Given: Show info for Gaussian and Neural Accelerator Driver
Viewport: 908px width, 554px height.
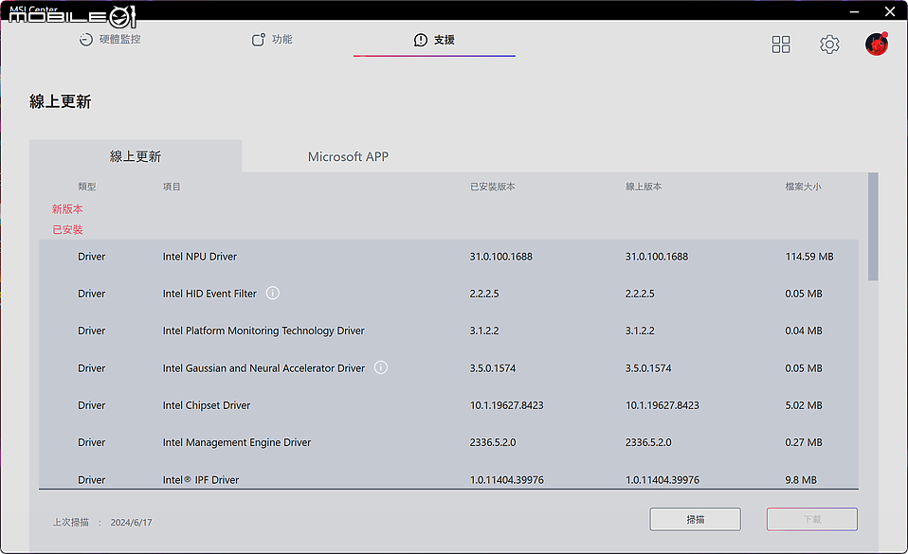Looking at the screenshot, I should pos(380,367).
